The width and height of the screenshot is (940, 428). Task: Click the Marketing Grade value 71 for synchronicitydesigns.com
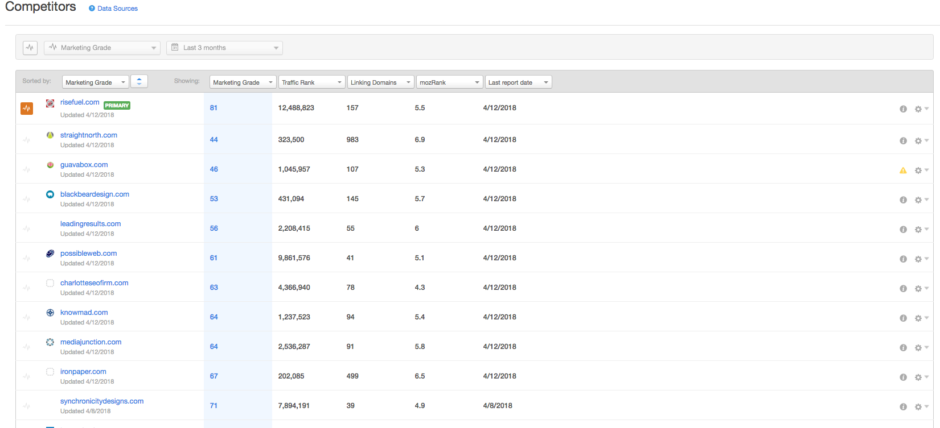coord(214,406)
